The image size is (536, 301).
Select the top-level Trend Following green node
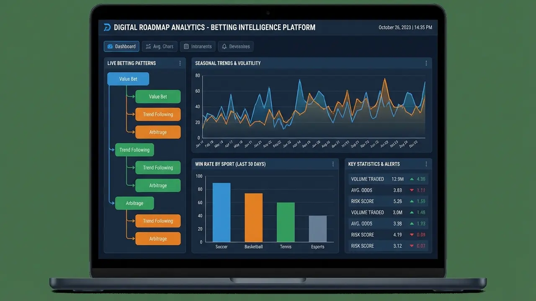[134, 150]
